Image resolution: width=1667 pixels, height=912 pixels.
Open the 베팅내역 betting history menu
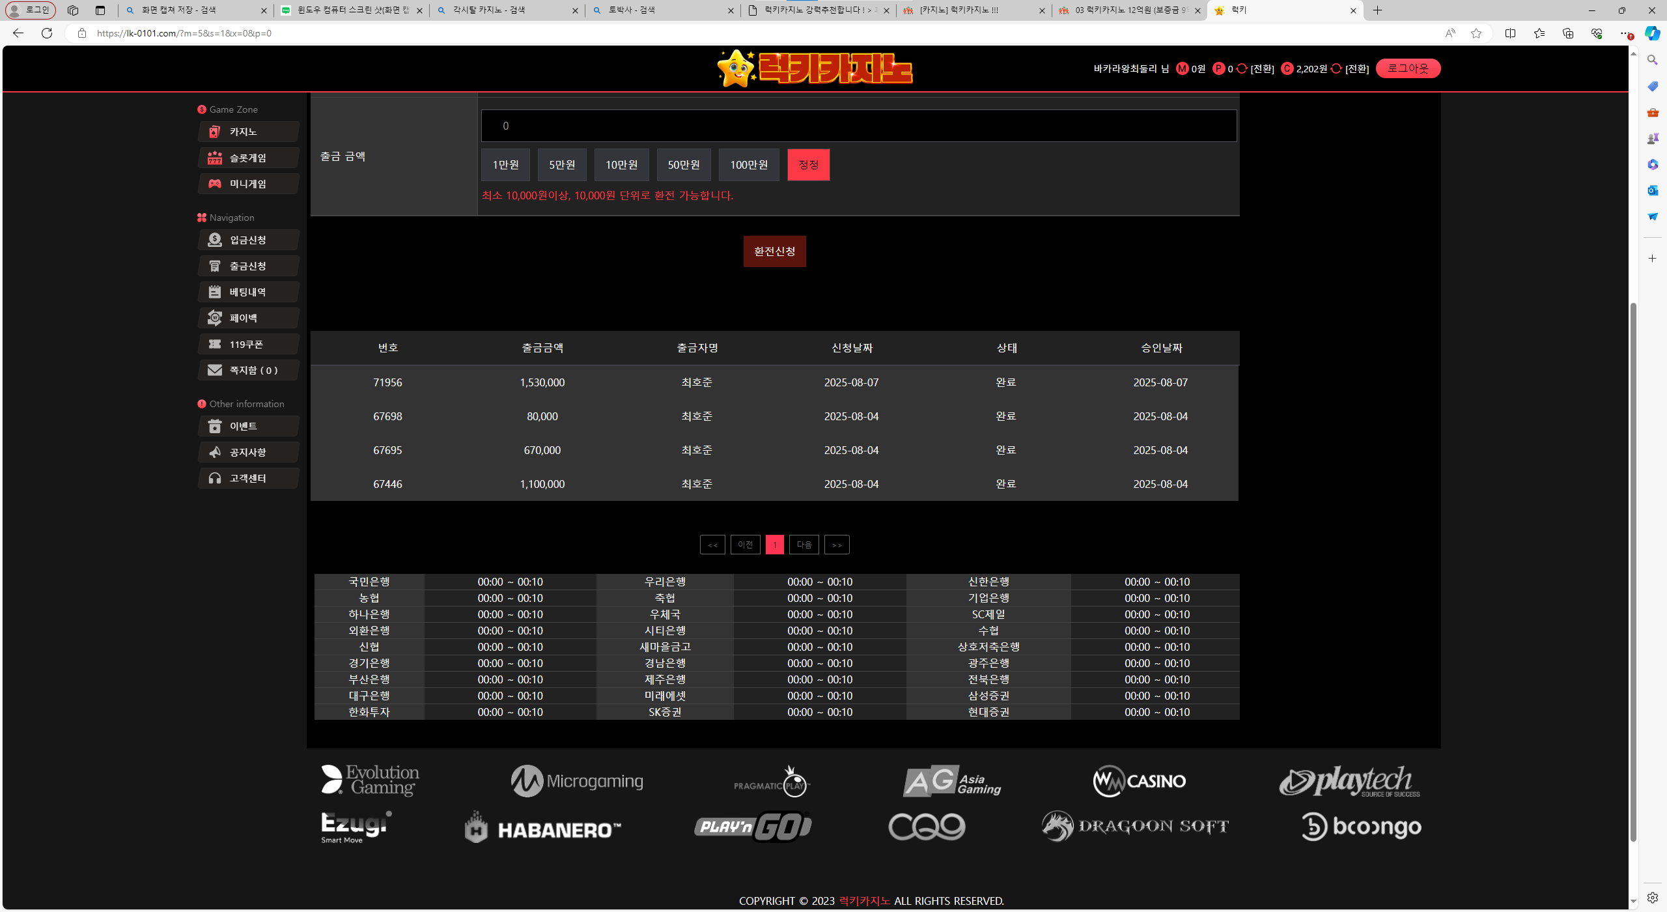[247, 292]
